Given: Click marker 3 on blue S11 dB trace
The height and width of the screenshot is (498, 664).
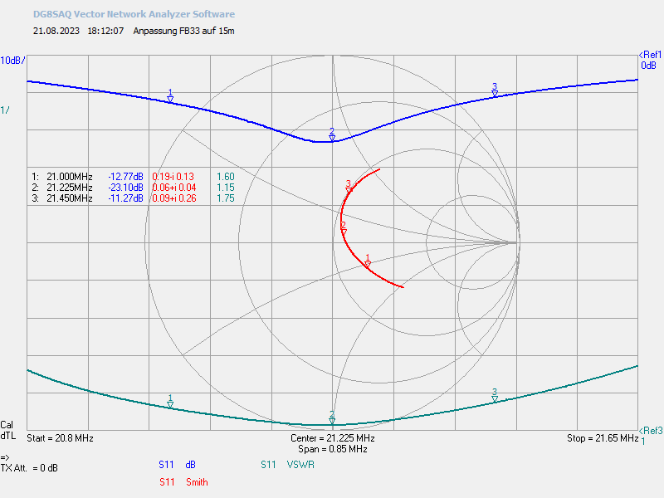Looking at the screenshot, I should [x=495, y=90].
